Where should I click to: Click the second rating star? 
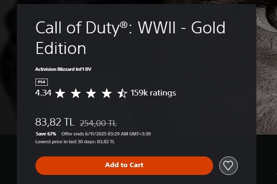tap(76, 93)
